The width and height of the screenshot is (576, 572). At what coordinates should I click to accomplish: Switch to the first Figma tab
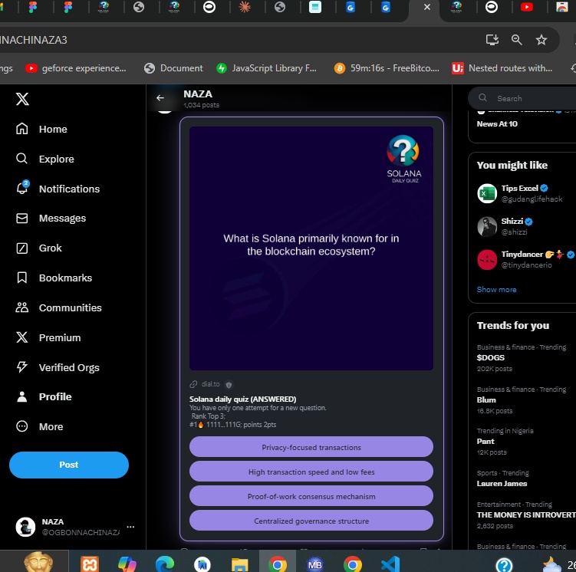click(x=33, y=7)
